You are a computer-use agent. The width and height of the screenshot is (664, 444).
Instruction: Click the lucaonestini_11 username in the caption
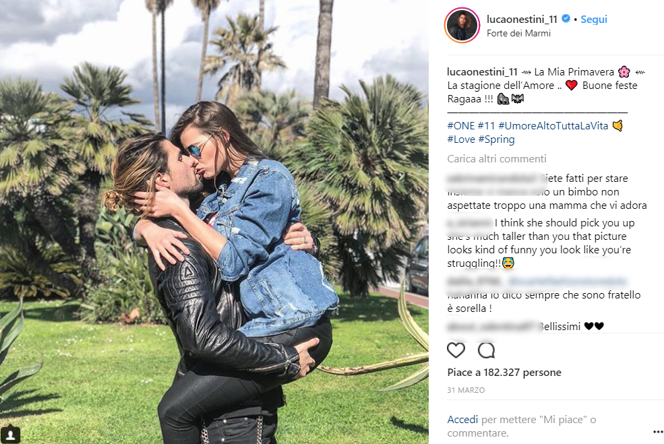coord(483,72)
